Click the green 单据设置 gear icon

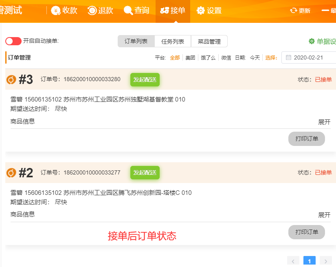(312, 41)
